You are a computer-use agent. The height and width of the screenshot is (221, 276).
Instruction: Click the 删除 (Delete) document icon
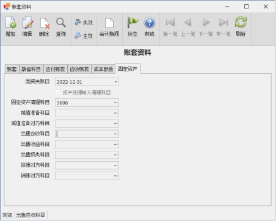pos(45,23)
